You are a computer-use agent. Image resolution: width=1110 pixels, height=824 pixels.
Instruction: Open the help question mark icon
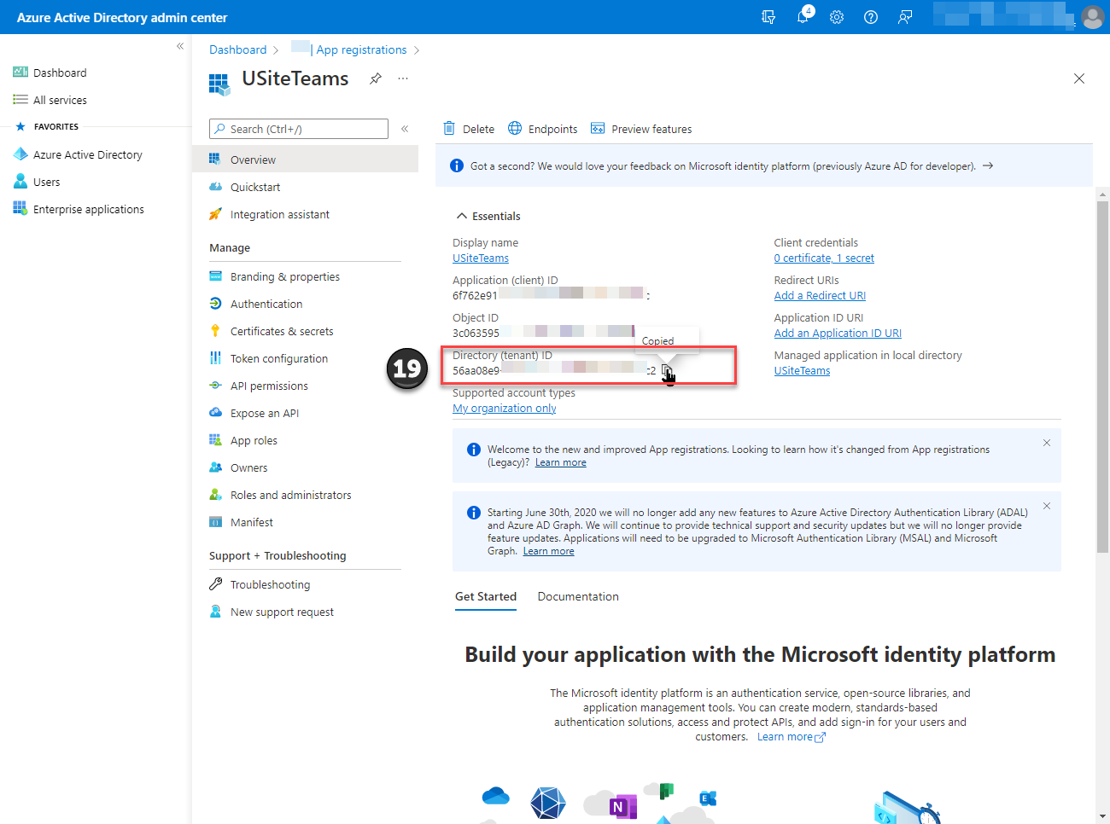pyautogui.click(x=871, y=17)
